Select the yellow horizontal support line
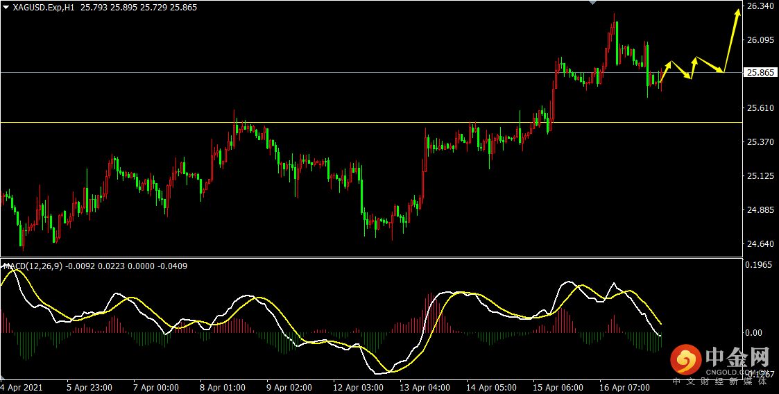Image resolution: width=779 pixels, height=394 pixels. pyautogui.click(x=371, y=122)
